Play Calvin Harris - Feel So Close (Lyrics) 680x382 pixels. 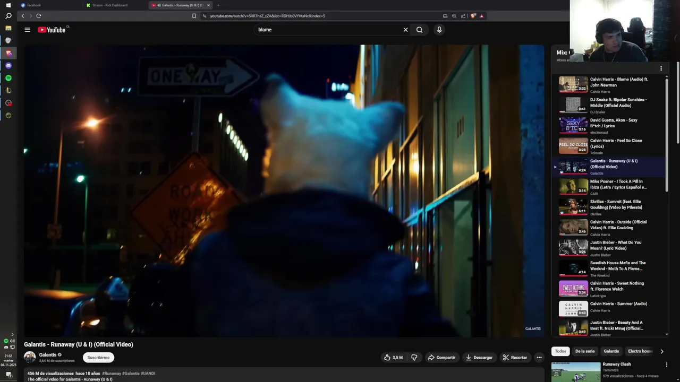609,146
